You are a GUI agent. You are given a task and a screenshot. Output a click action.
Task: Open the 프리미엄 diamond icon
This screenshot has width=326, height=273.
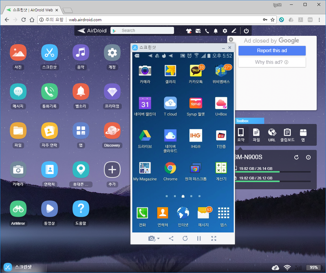(x=112, y=92)
